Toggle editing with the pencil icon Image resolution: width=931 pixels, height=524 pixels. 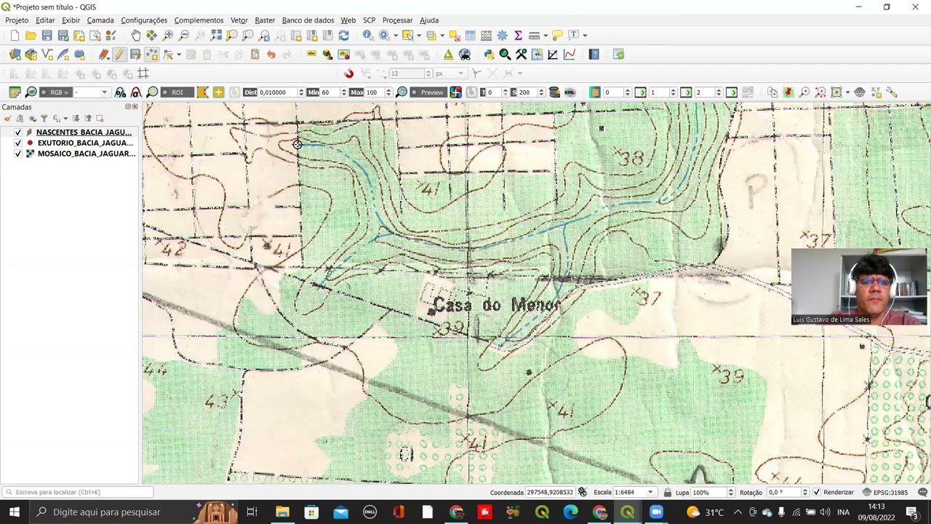pos(119,55)
